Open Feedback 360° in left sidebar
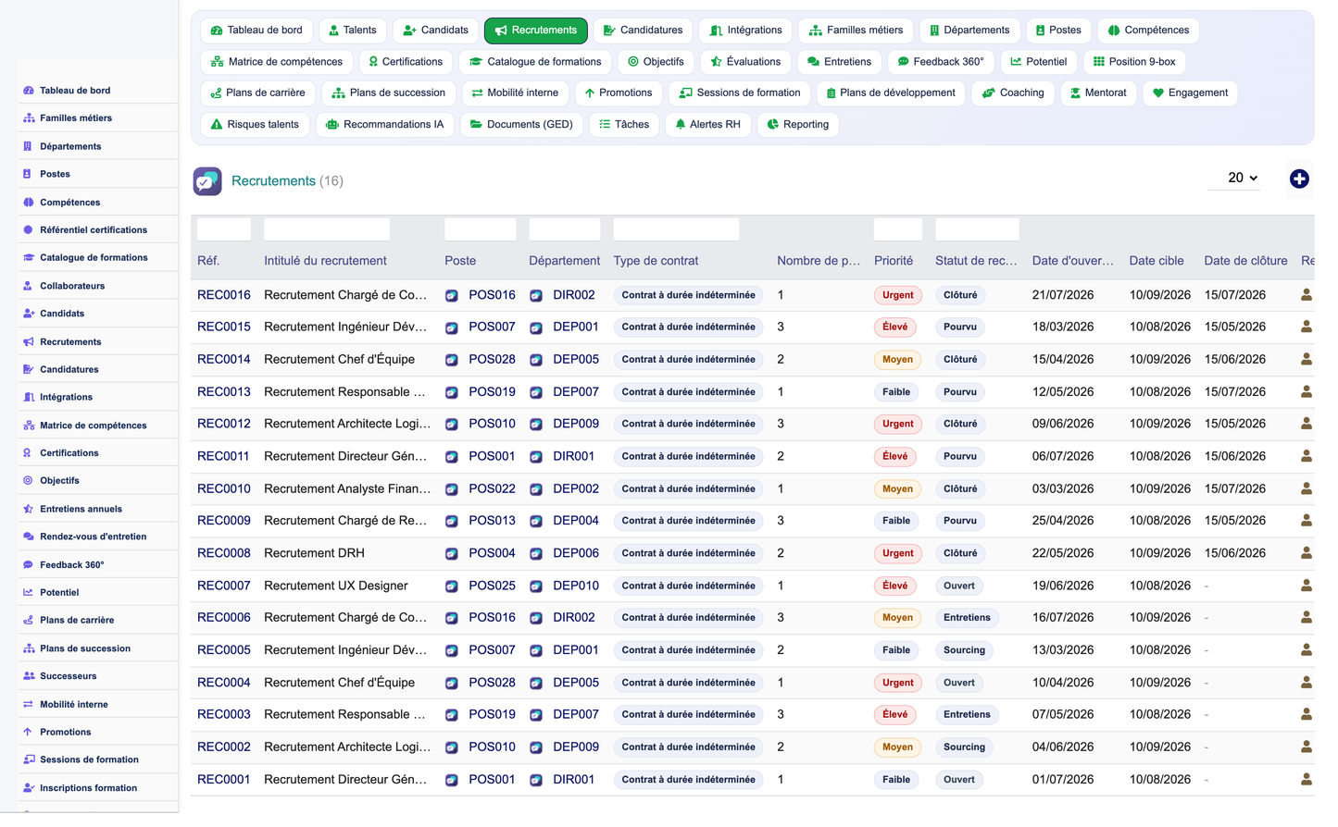The height and width of the screenshot is (827, 1338). click(x=72, y=565)
